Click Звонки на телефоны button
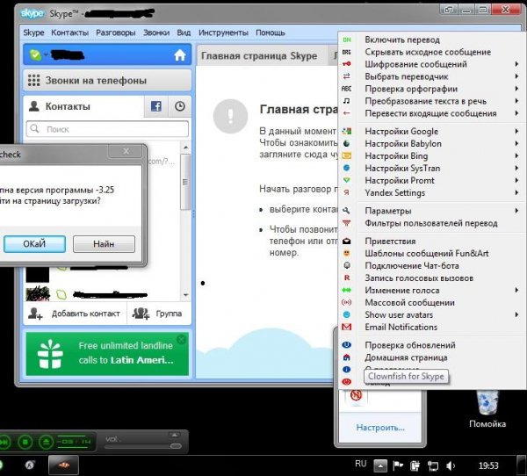The height and width of the screenshot is (476, 527). pyautogui.click(x=107, y=80)
